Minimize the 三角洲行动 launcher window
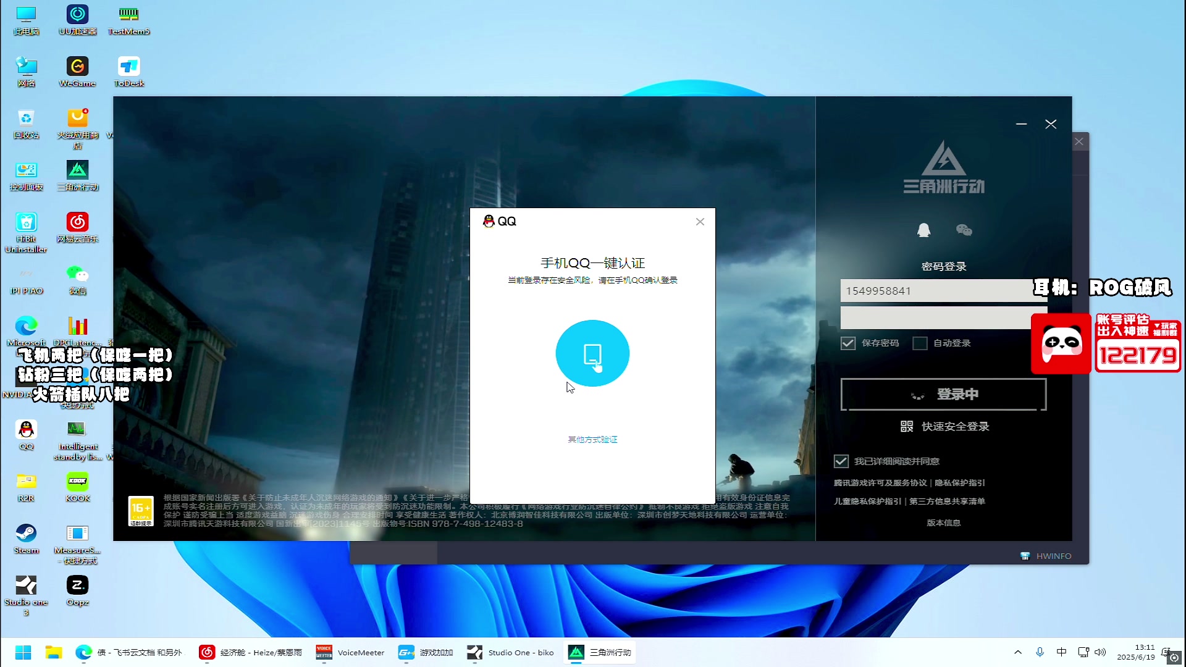The height and width of the screenshot is (667, 1186). pos(1021,124)
